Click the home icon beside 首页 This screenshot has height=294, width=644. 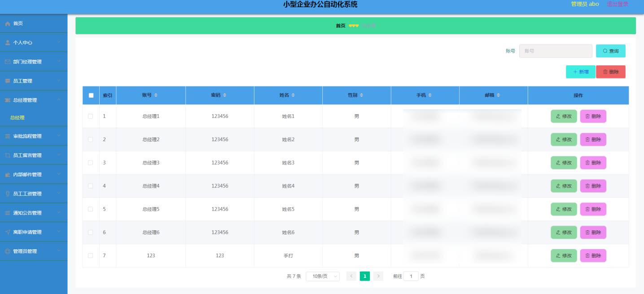[8, 23]
